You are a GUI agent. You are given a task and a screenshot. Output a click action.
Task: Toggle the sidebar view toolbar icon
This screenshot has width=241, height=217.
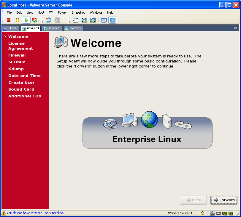point(76,20)
